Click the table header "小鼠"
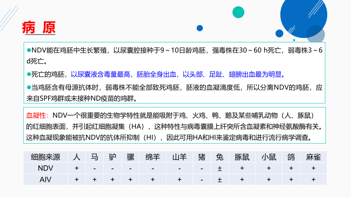The height and width of the screenshot is (197, 351). (x=269, y=157)
